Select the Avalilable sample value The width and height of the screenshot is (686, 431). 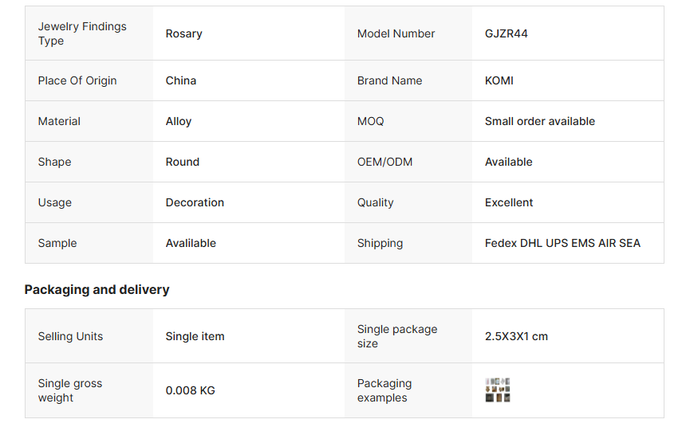pyautogui.click(x=191, y=243)
